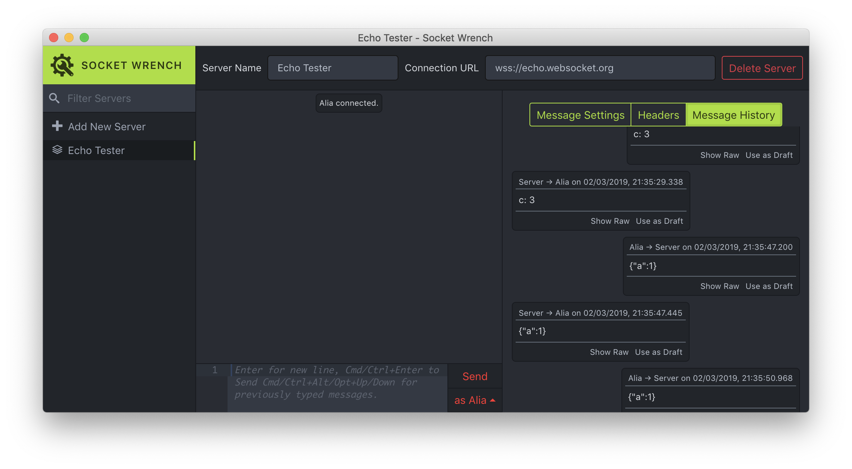Click the yellow minimize window button
The height and width of the screenshot is (469, 852).
(x=69, y=38)
